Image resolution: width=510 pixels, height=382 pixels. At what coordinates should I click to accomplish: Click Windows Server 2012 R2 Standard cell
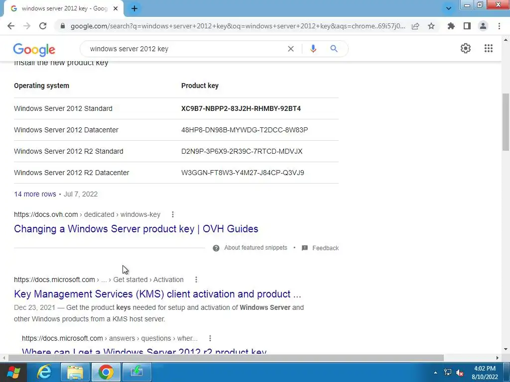[69, 151]
